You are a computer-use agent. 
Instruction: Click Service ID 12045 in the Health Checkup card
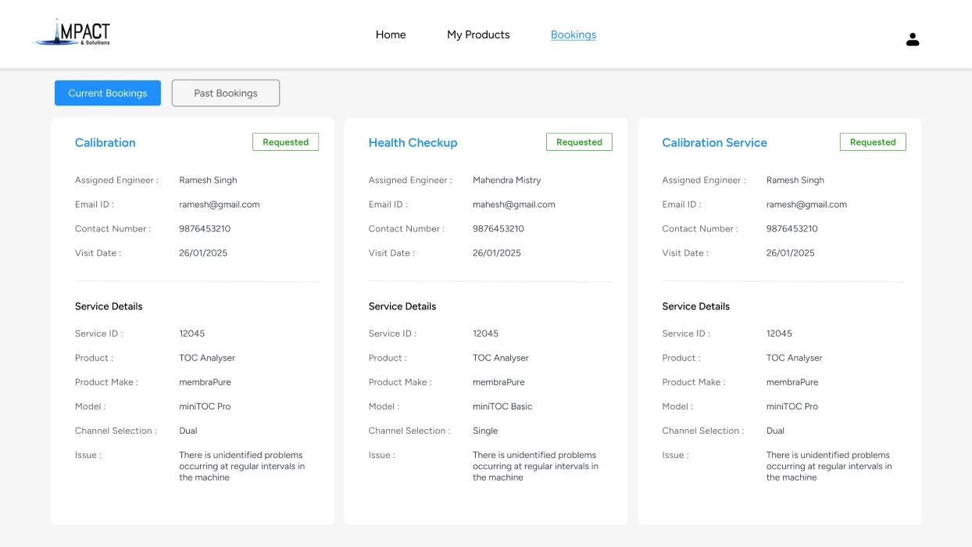pyautogui.click(x=485, y=333)
